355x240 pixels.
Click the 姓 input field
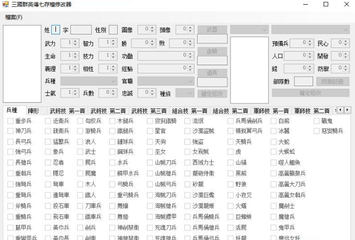(55, 30)
